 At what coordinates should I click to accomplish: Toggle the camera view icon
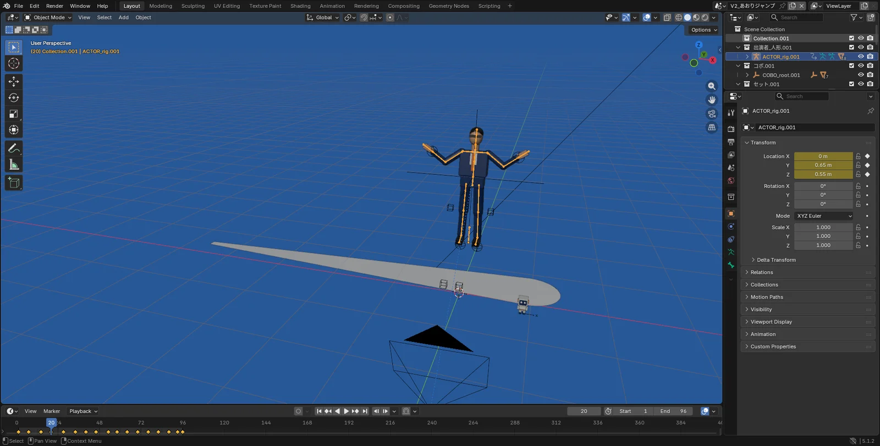pyautogui.click(x=712, y=114)
